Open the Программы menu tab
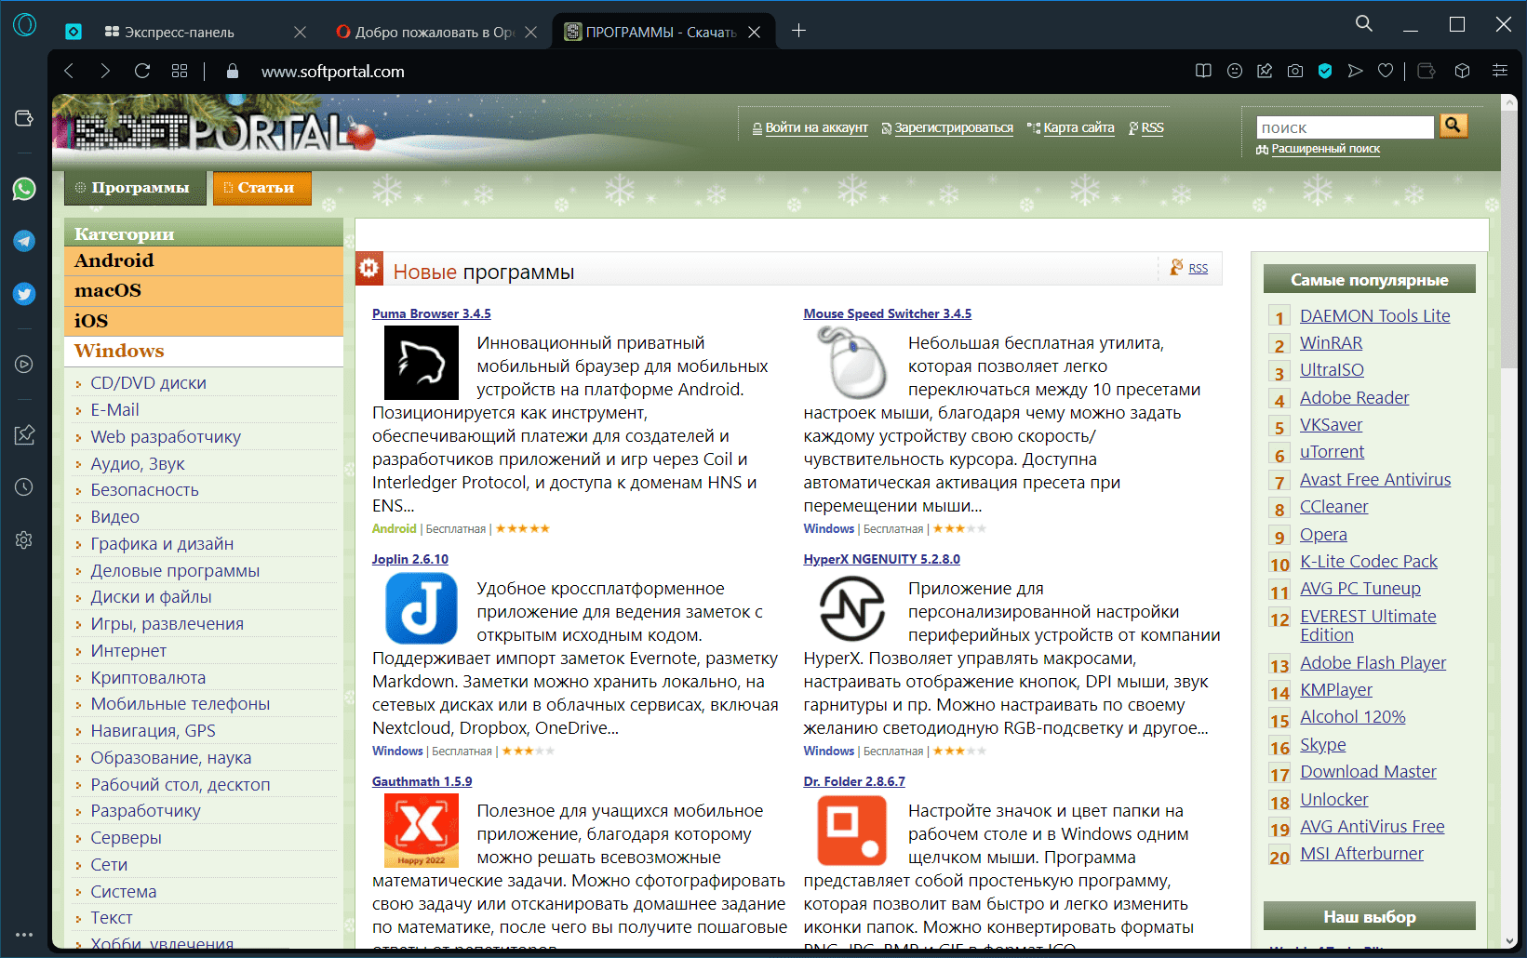Screen dimensions: 1527x958 tap(134, 188)
